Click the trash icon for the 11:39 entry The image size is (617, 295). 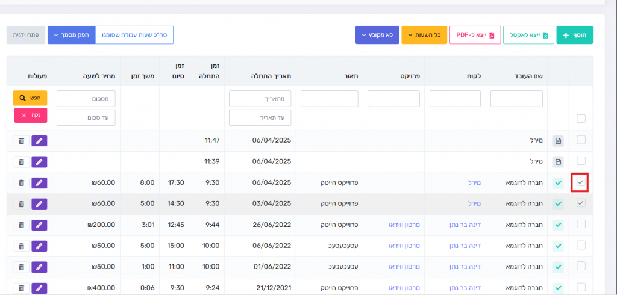click(22, 162)
